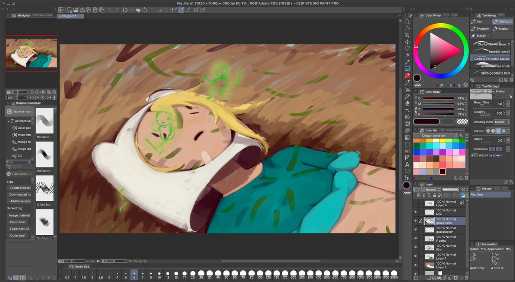Open the Default color set dropdown
The image size is (515, 282).
pyautogui.click(x=435, y=136)
